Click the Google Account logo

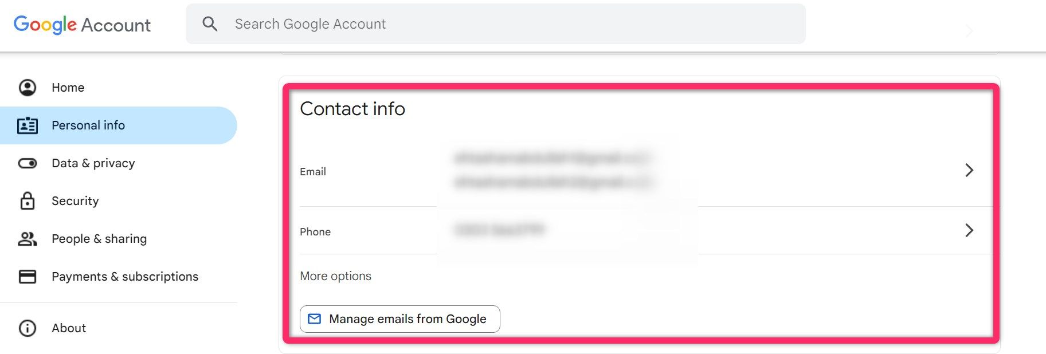point(82,25)
